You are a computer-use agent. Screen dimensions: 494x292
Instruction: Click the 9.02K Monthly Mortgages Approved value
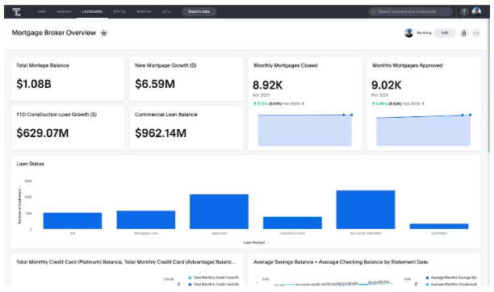coord(387,85)
